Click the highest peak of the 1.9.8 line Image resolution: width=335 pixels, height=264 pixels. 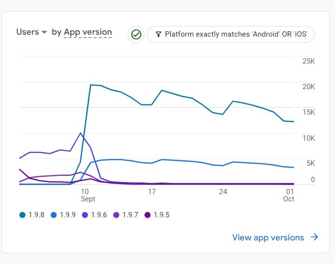pyautogui.click(x=90, y=85)
